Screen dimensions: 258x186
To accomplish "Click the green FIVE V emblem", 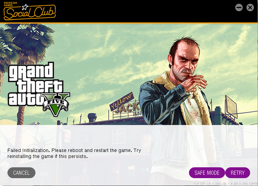I will pyautogui.click(x=56, y=104).
